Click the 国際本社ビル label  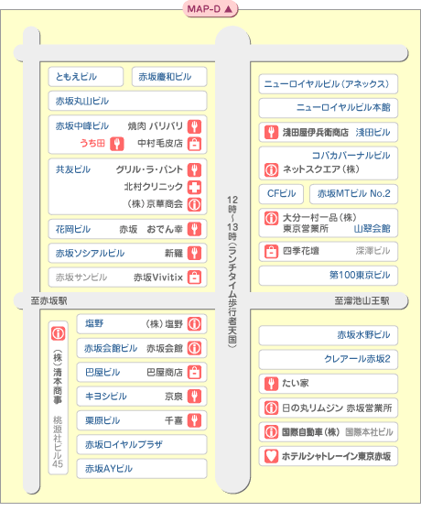point(369,432)
